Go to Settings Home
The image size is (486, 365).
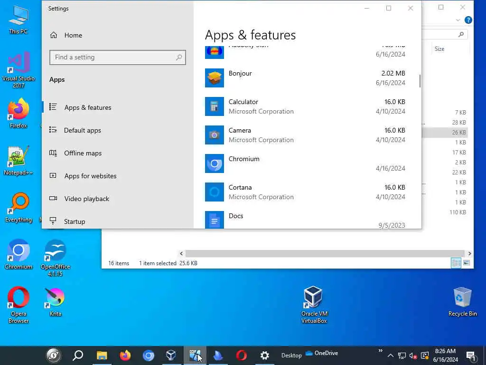[x=66, y=35]
